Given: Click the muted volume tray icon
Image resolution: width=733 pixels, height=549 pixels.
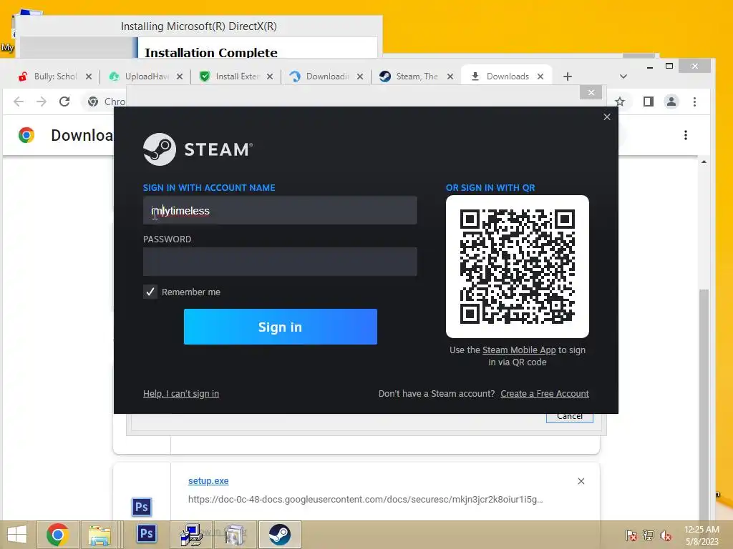Looking at the screenshot, I should [666, 535].
